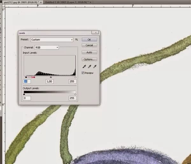Click the input highlights white slider

tap(75, 77)
